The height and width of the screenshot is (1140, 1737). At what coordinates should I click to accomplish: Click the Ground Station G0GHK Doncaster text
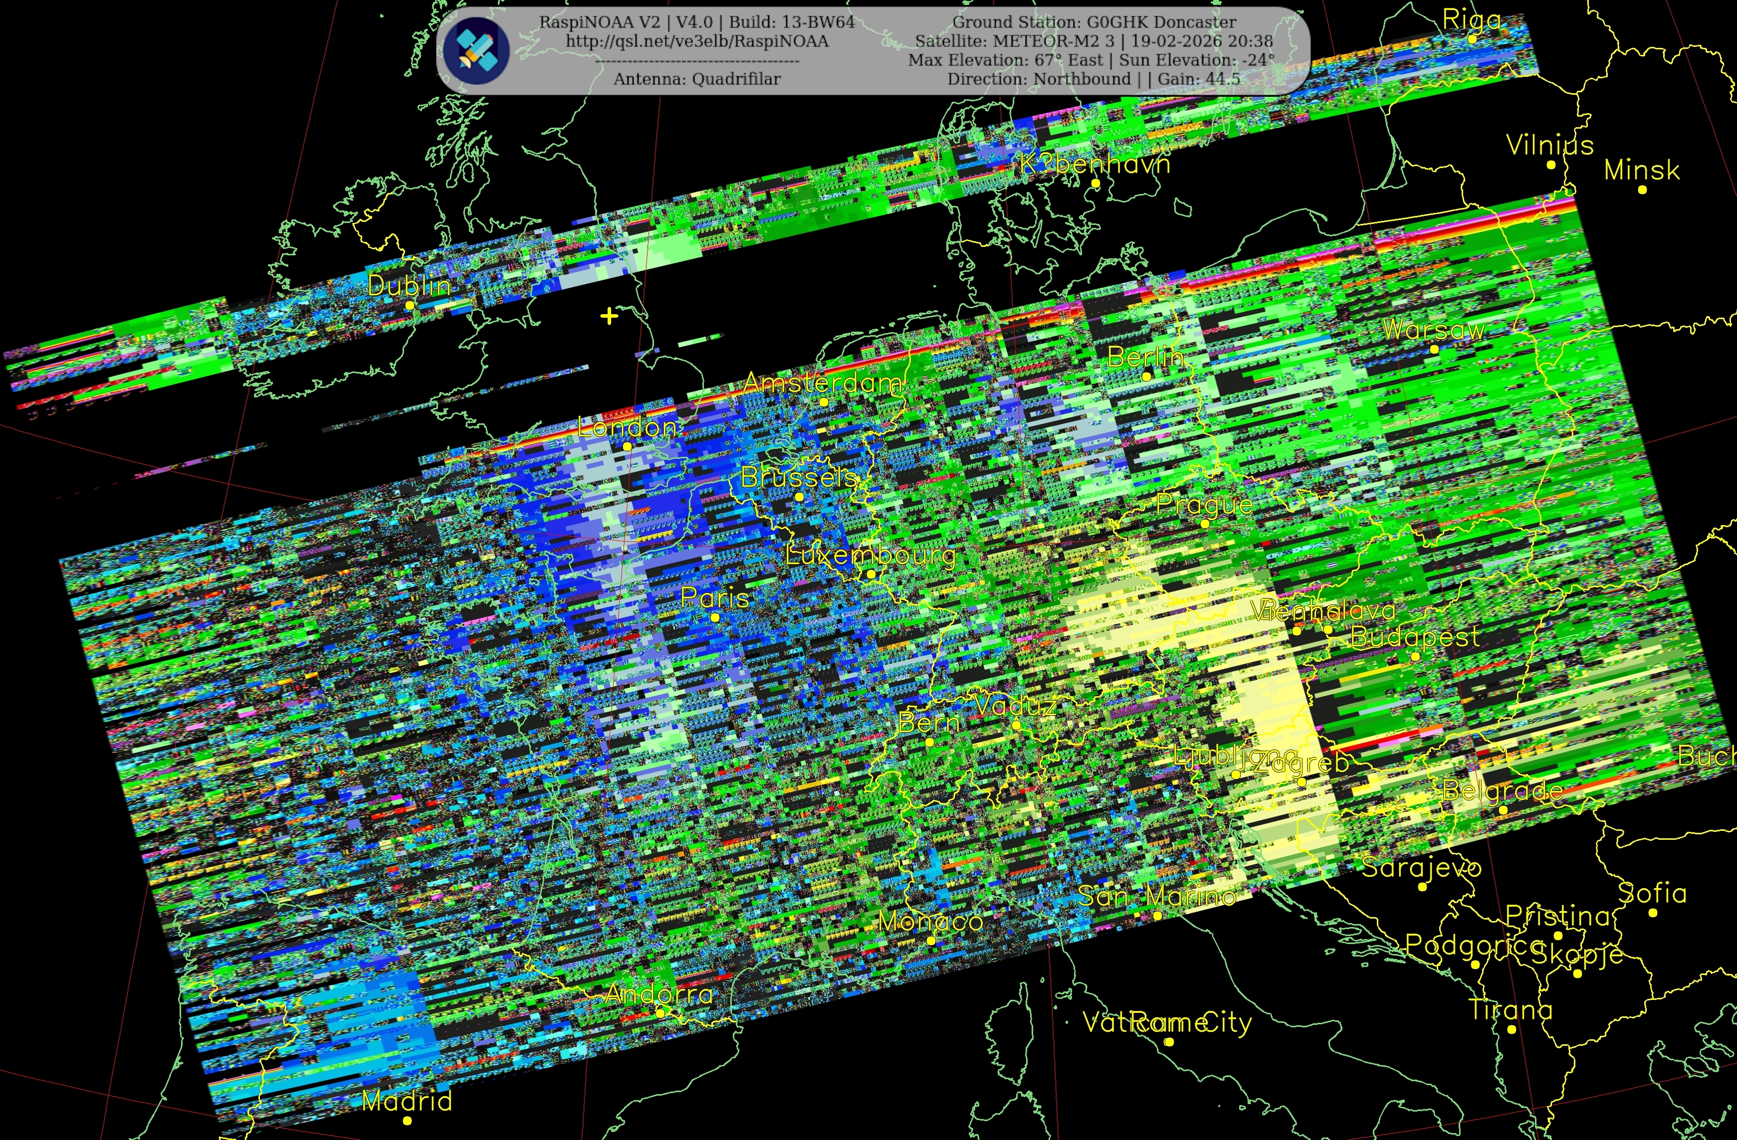1094,22
